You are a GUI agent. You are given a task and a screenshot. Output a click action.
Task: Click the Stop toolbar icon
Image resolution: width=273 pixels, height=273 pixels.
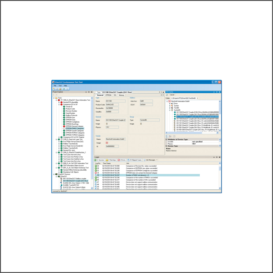pyautogui.click(x=67, y=89)
